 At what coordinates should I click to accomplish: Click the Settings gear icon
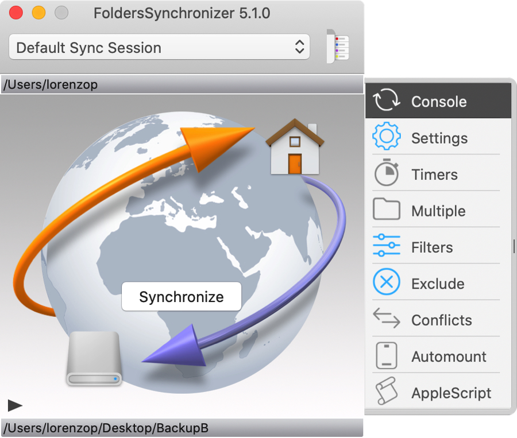click(387, 136)
